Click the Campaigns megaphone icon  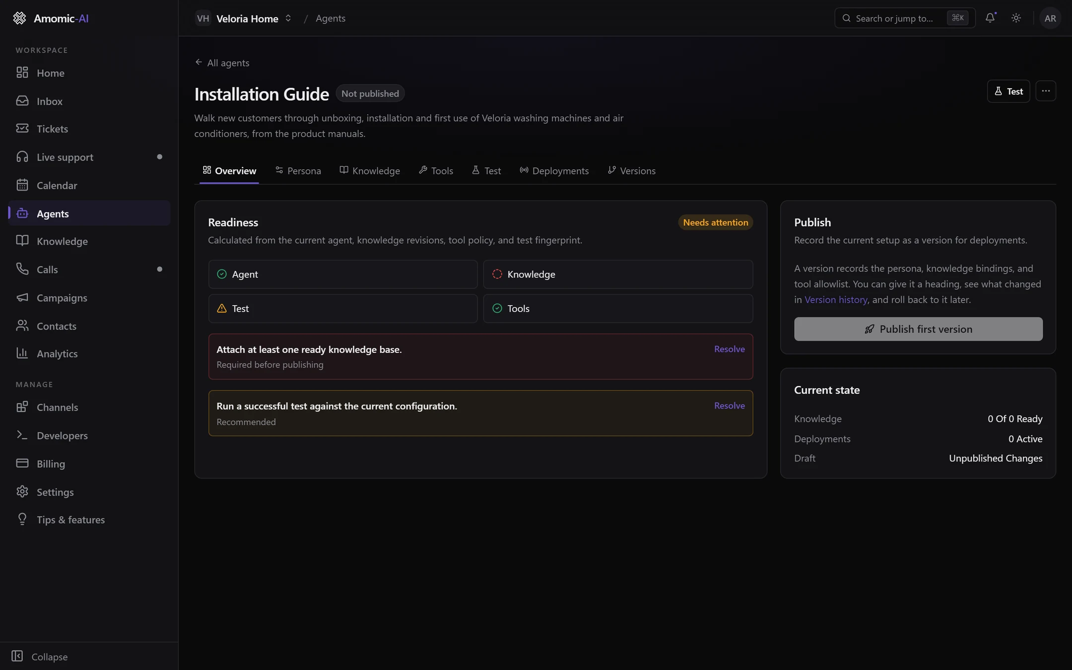[x=22, y=297]
